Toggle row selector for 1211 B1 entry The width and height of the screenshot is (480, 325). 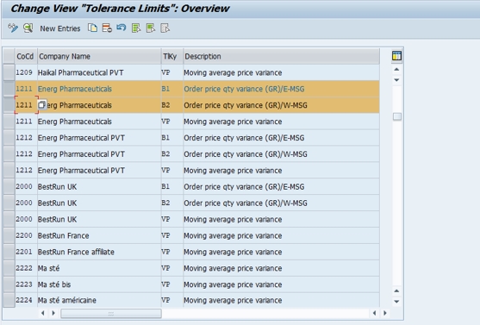click(9, 89)
